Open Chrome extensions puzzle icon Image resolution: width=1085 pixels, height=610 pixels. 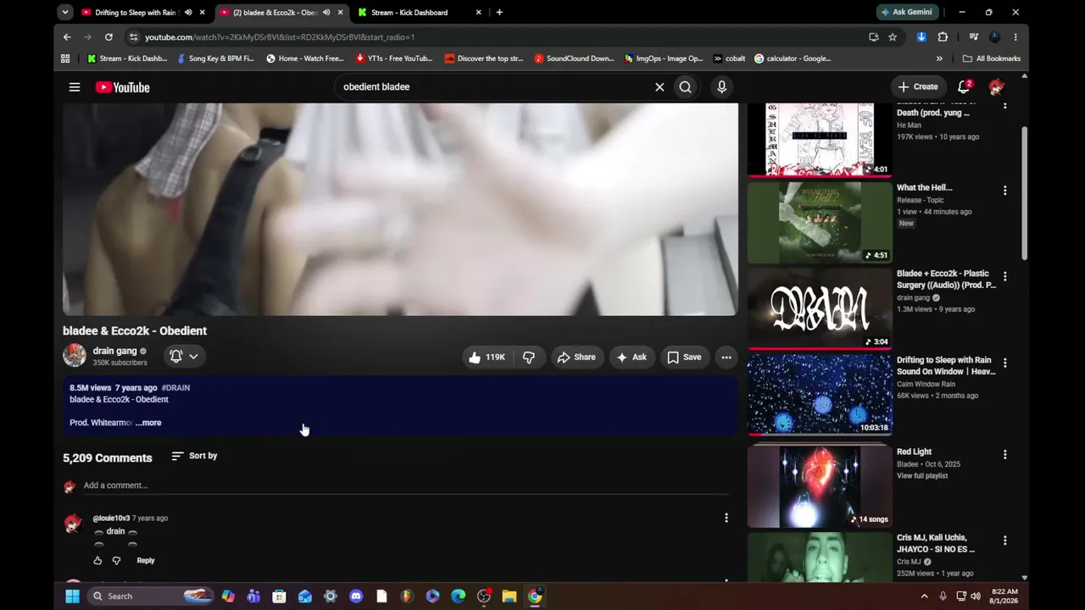pos(943,37)
